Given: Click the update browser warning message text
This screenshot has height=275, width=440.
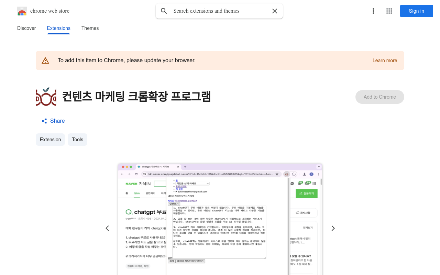Looking at the screenshot, I should 126,60.
